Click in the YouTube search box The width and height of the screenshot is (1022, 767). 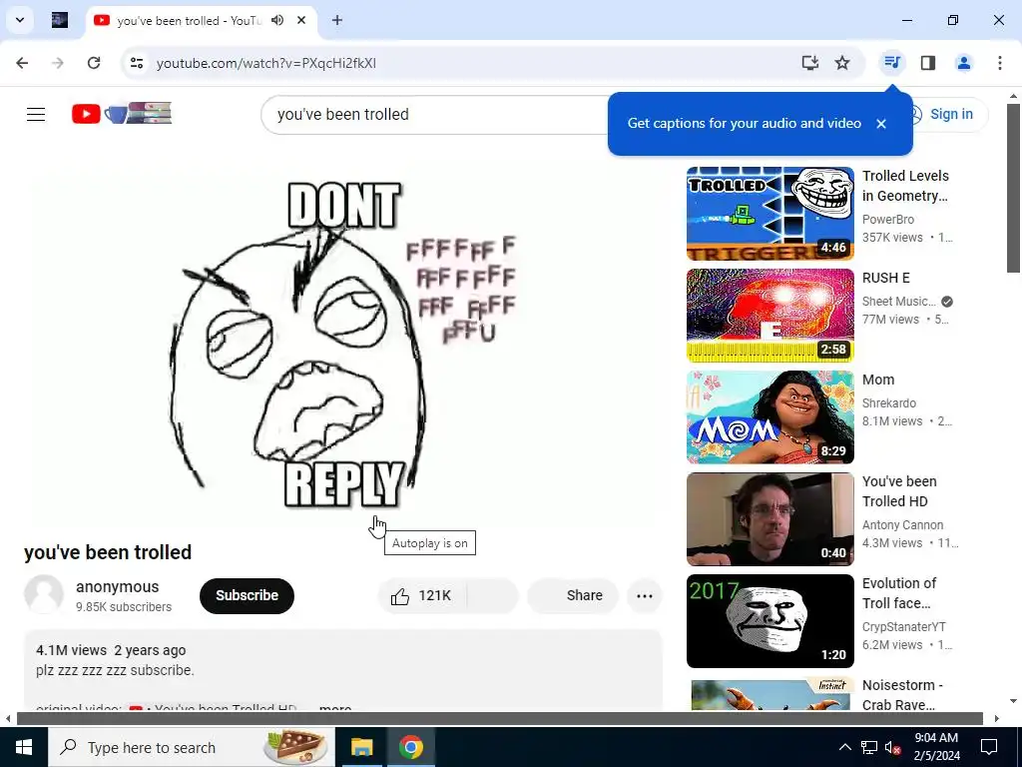433,115
